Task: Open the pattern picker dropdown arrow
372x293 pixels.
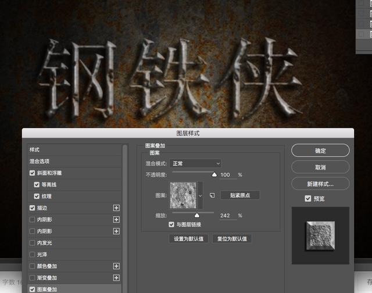Action: click(x=200, y=195)
